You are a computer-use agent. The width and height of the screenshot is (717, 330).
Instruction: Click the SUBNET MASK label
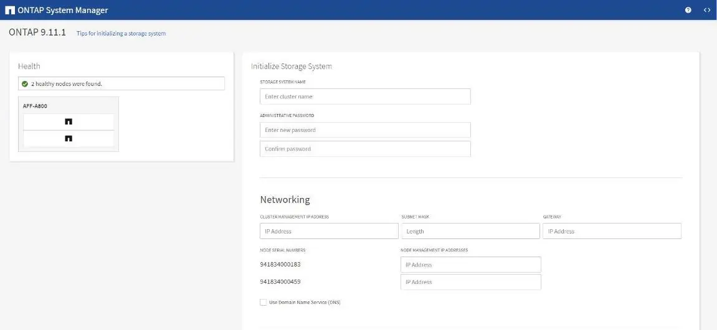(x=415, y=217)
